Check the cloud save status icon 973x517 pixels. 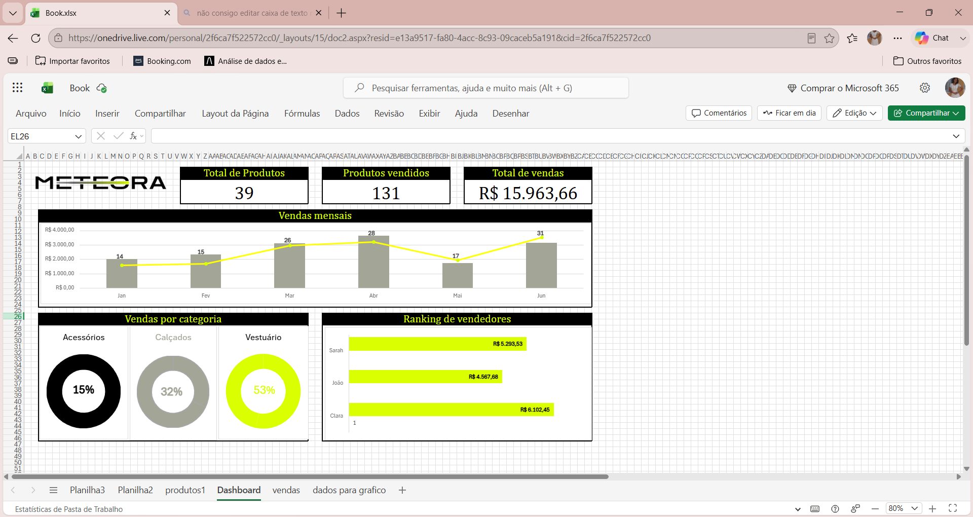[x=101, y=88]
